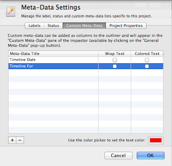Click the plus icon to add meta-data
Image resolution: width=172 pixels, height=166 pixels.
point(12,140)
